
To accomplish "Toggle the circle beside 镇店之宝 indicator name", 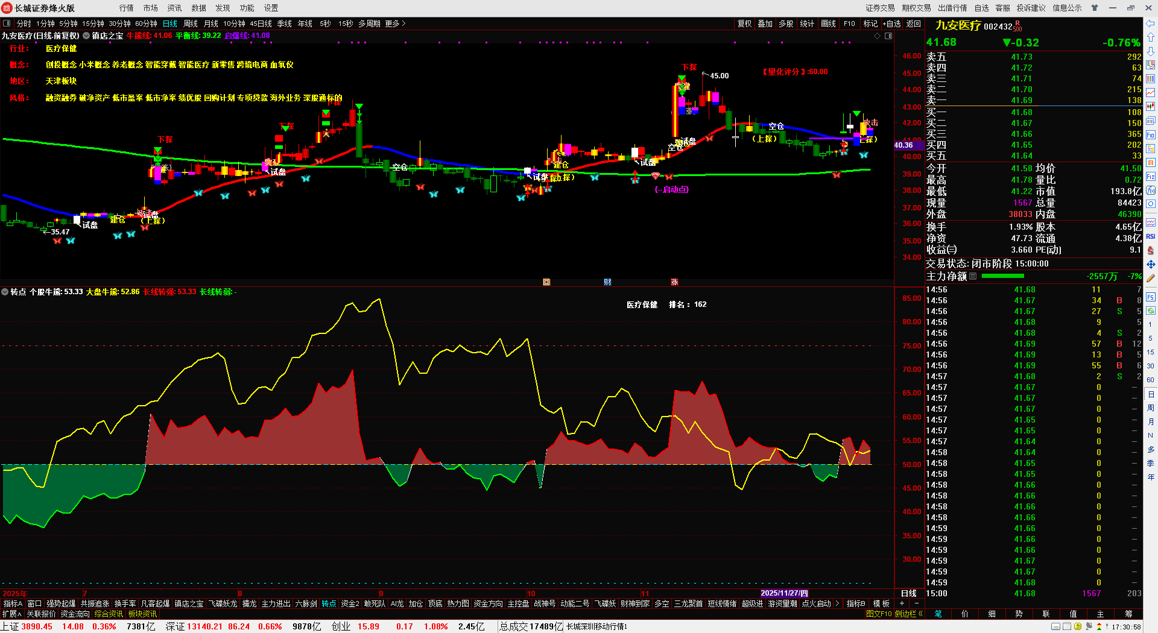I will click(x=86, y=36).
